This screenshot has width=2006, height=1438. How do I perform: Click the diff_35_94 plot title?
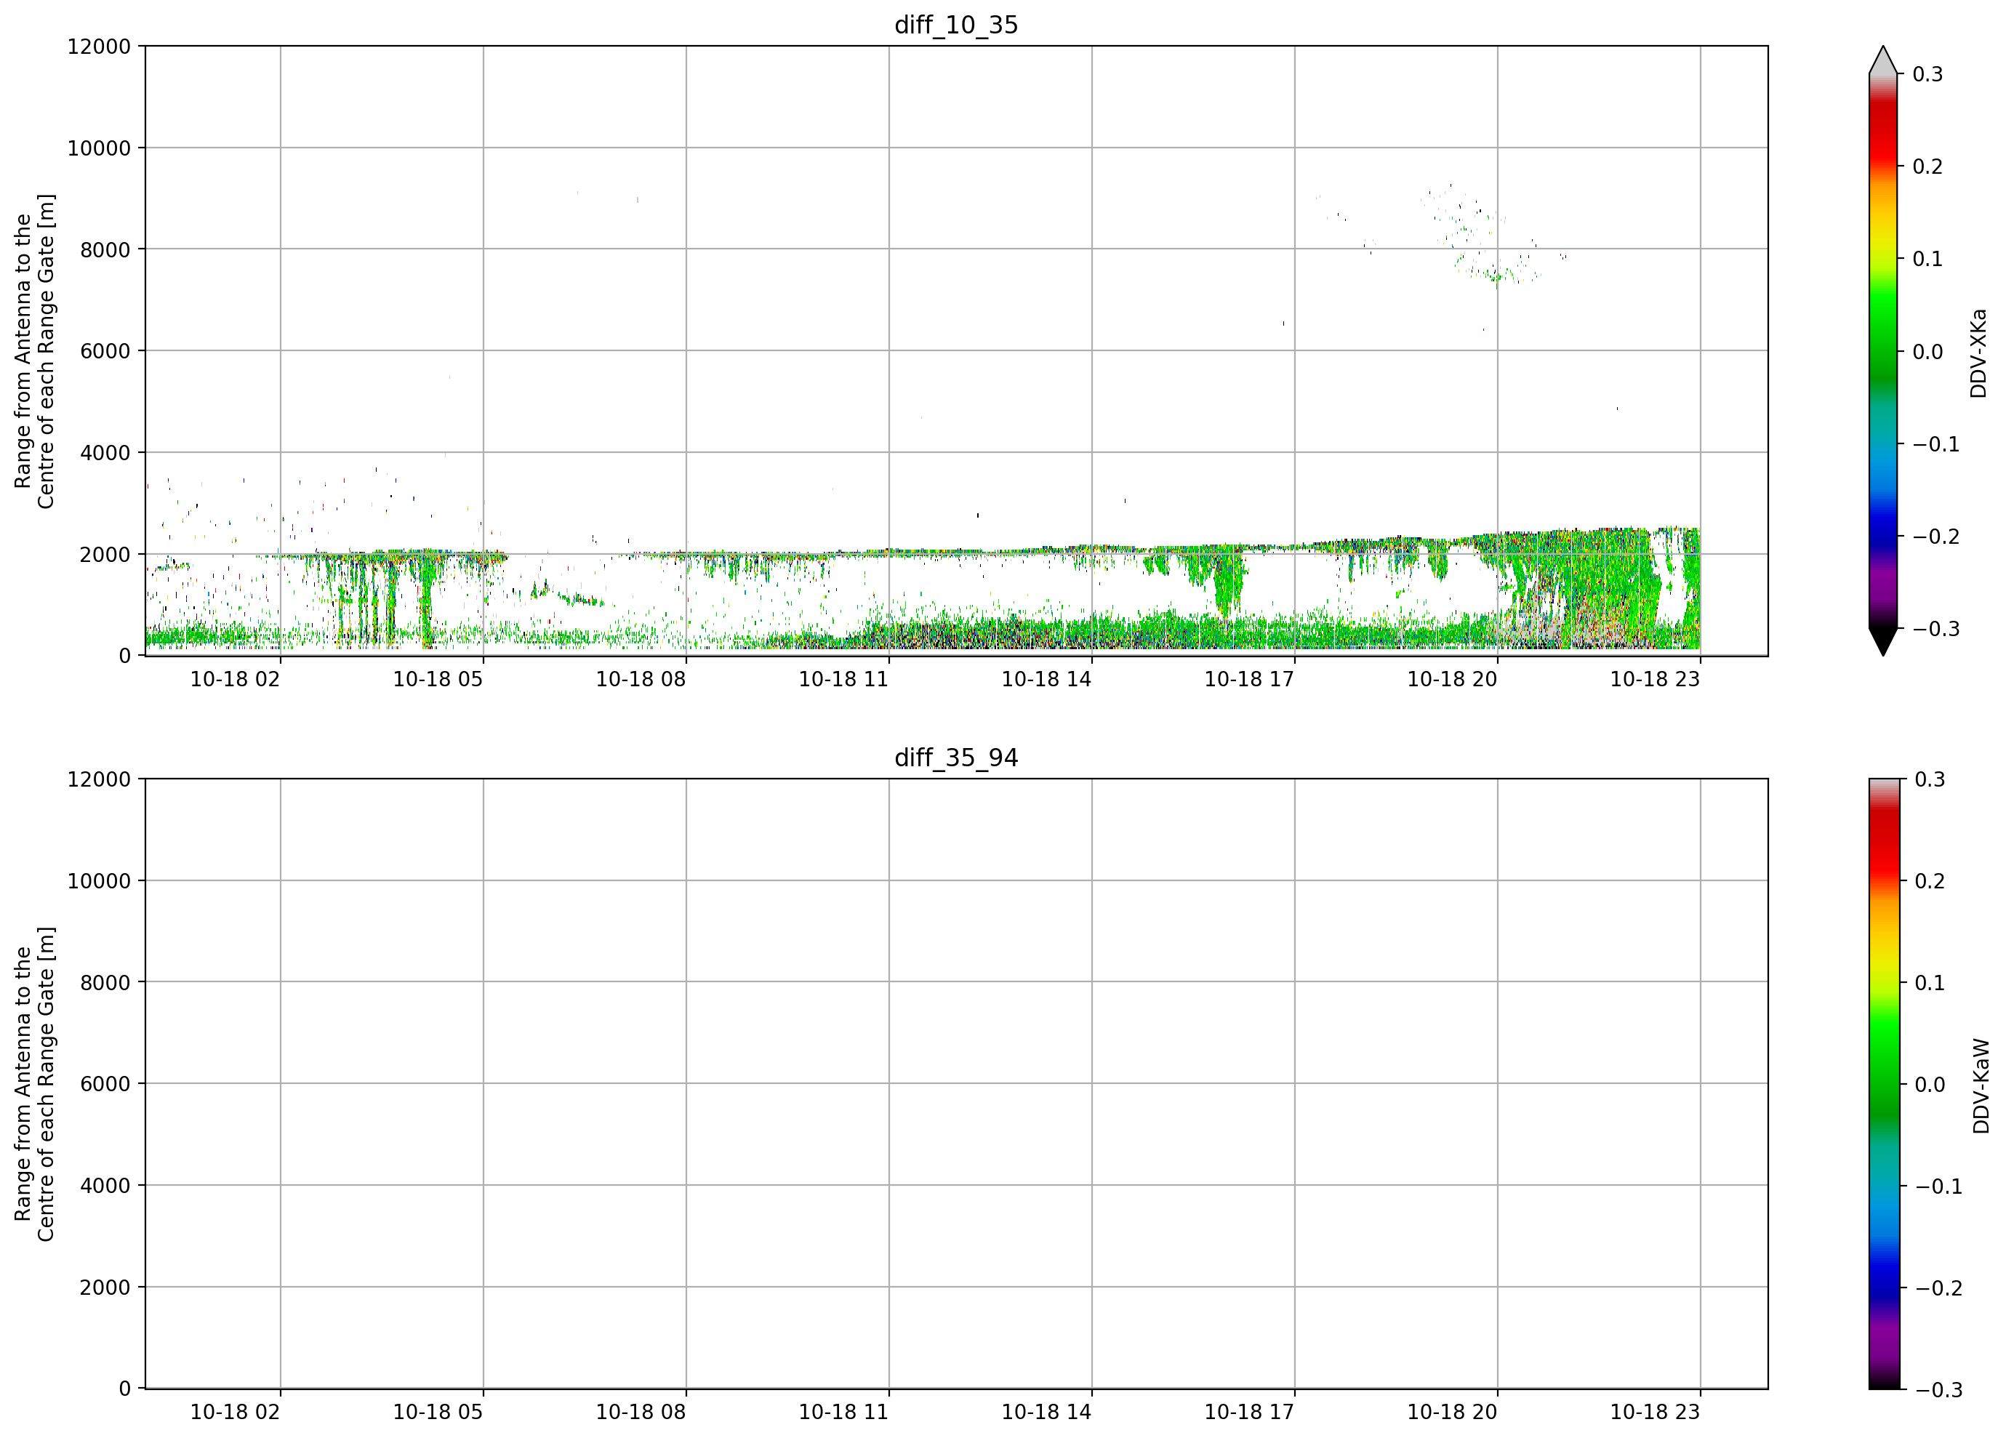(956, 758)
